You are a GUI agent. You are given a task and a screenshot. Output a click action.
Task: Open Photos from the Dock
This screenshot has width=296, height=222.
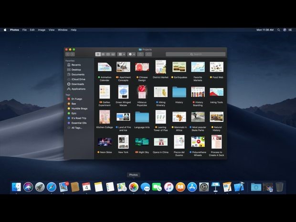134,187
